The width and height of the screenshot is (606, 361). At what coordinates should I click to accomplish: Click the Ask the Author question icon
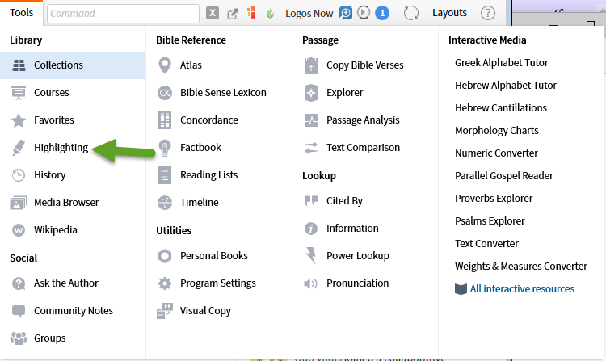tap(19, 283)
